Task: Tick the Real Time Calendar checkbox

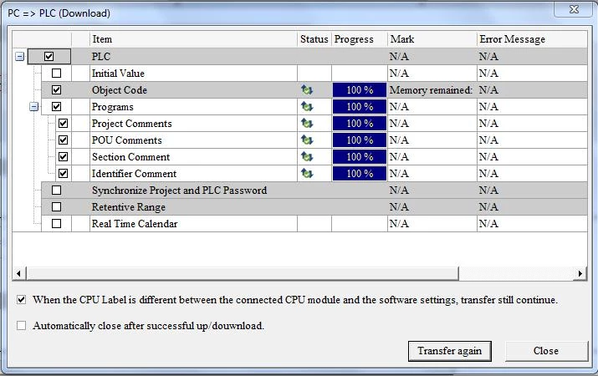Action: (x=57, y=224)
